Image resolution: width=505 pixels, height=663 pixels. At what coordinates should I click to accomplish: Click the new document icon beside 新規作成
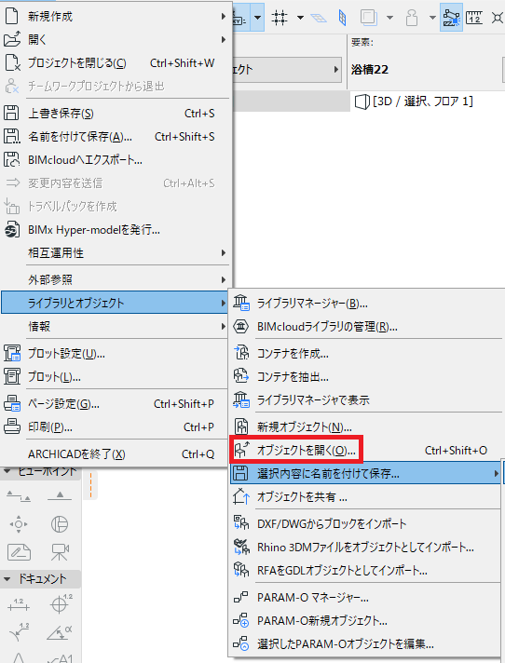(12, 16)
